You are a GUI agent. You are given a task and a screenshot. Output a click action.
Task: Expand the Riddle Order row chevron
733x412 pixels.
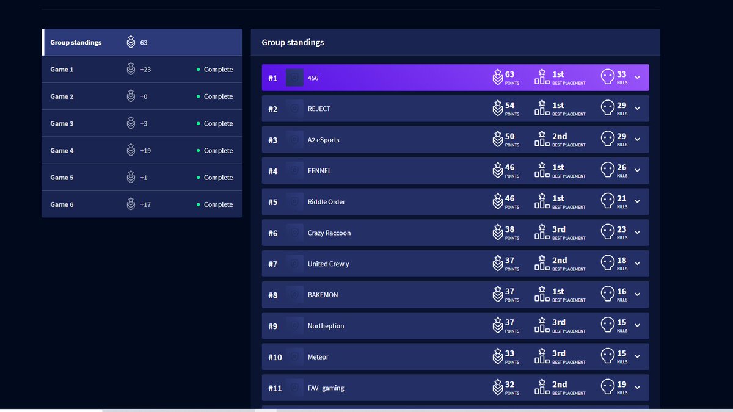[637, 201]
